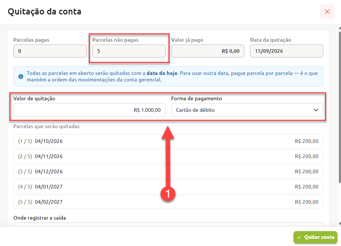This screenshot has width=341, height=246.
Task: Click the bold 'data de hoje' text
Action: point(162,73)
